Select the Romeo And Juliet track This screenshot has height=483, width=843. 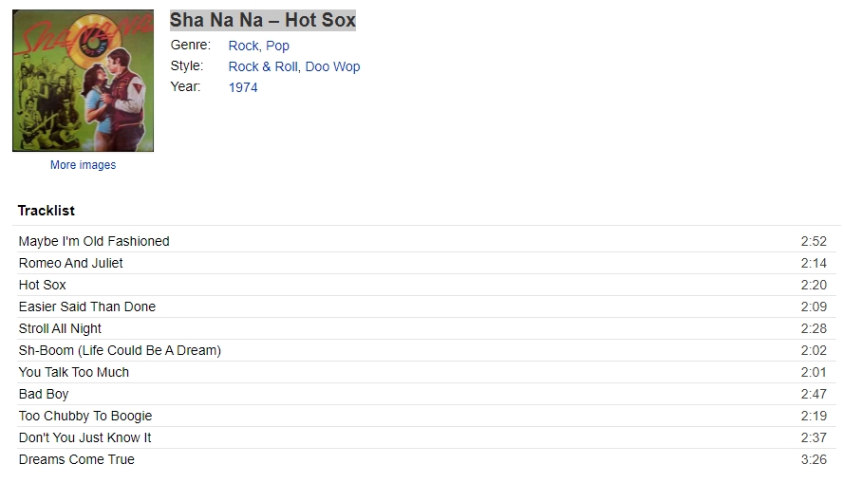(71, 263)
